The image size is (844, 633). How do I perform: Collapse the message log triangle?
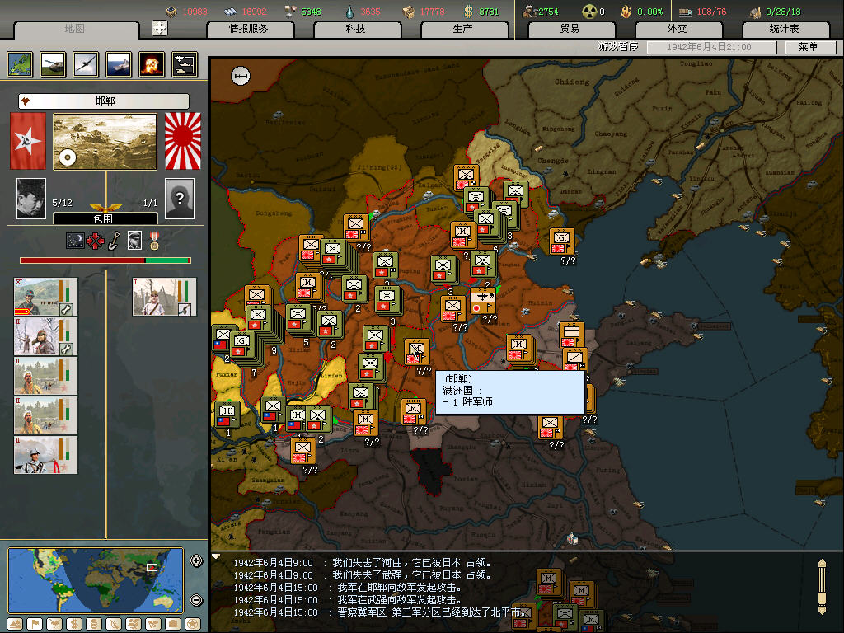[216, 557]
